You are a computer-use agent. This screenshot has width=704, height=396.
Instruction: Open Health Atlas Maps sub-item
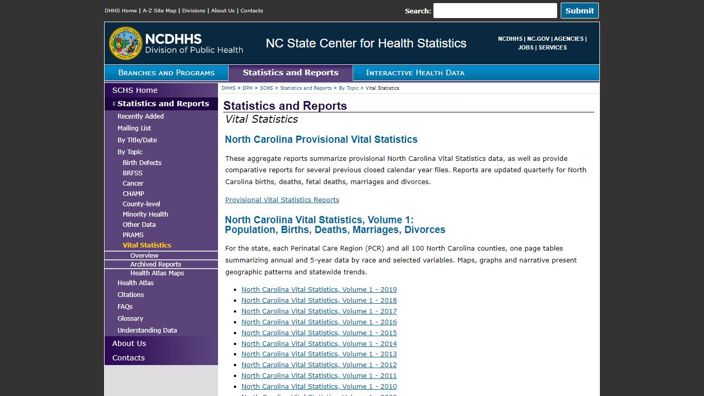(x=157, y=273)
